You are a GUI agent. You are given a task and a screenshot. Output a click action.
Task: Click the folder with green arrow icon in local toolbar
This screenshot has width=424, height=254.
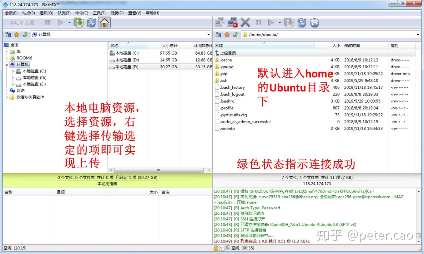pos(78,22)
